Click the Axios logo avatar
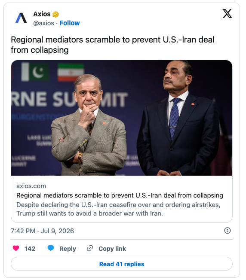The height and width of the screenshot is (280, 246). coord(21,18)
